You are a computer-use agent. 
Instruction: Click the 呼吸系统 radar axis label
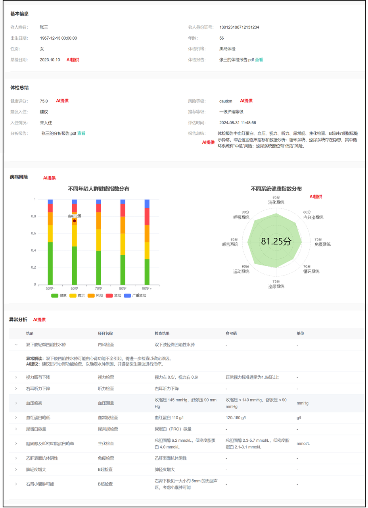pyautogui.click(x=241, y=217)
